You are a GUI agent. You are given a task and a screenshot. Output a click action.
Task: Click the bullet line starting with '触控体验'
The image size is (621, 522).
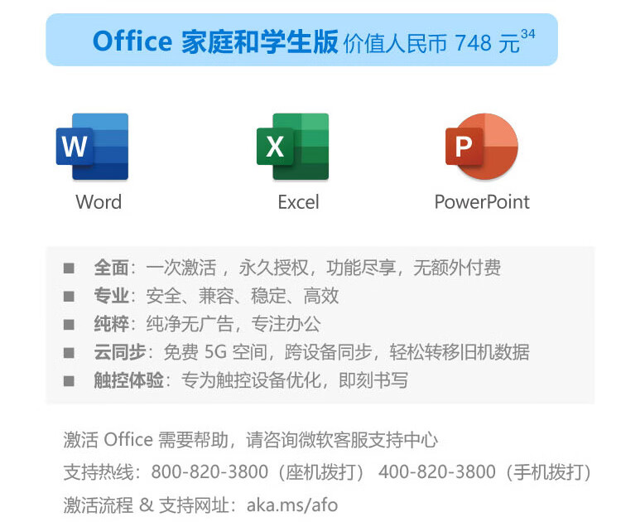tap(236, 380)
